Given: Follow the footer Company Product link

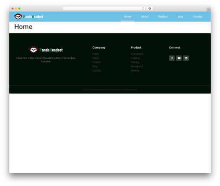Looking at the screenshot, I should click(x=96, y=62).
